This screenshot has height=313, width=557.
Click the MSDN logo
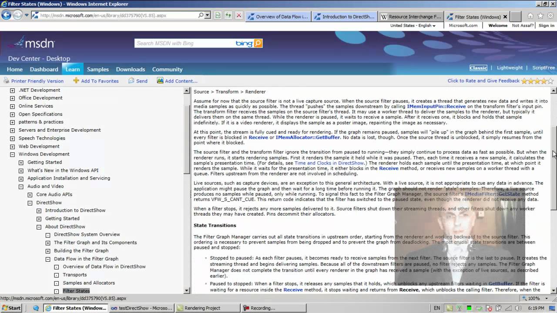click(x=31, y=43)
